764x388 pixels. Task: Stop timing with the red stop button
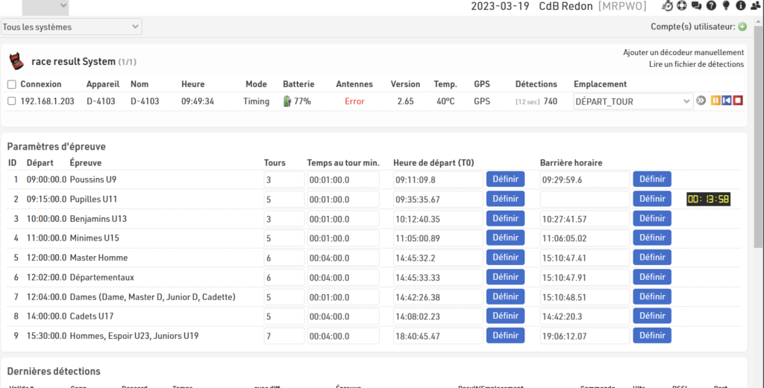pyautogui.click(x=738, y=101)
